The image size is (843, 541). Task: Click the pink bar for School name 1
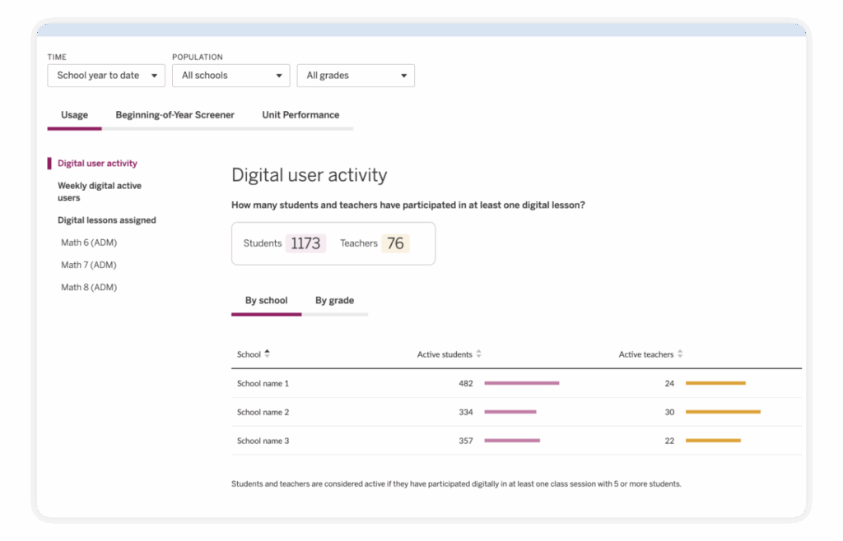[521, 383]
